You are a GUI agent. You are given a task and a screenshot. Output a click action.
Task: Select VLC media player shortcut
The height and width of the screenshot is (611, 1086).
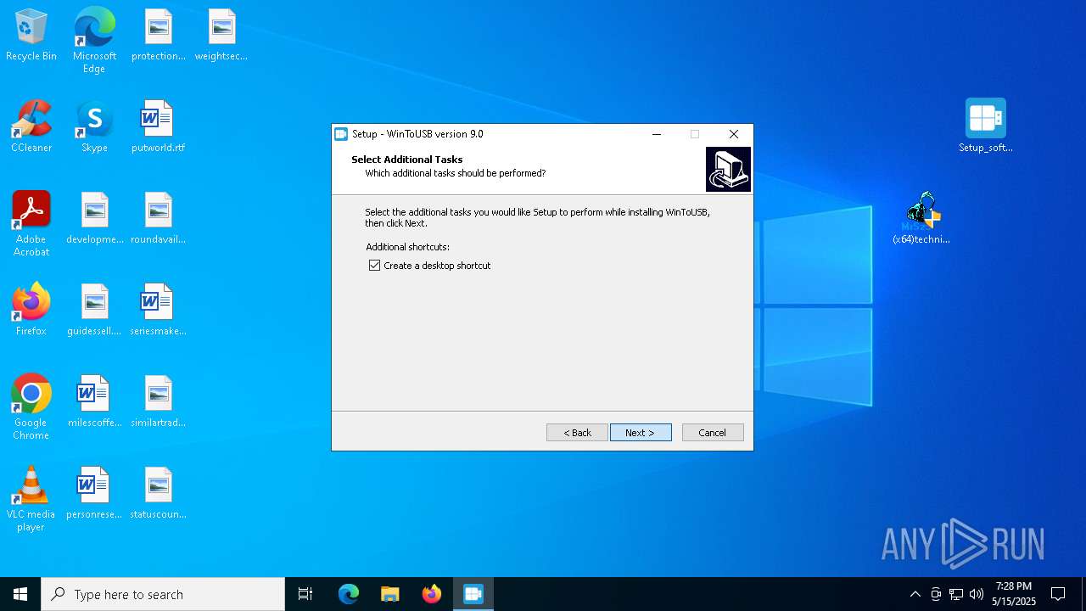pos(31,499)
